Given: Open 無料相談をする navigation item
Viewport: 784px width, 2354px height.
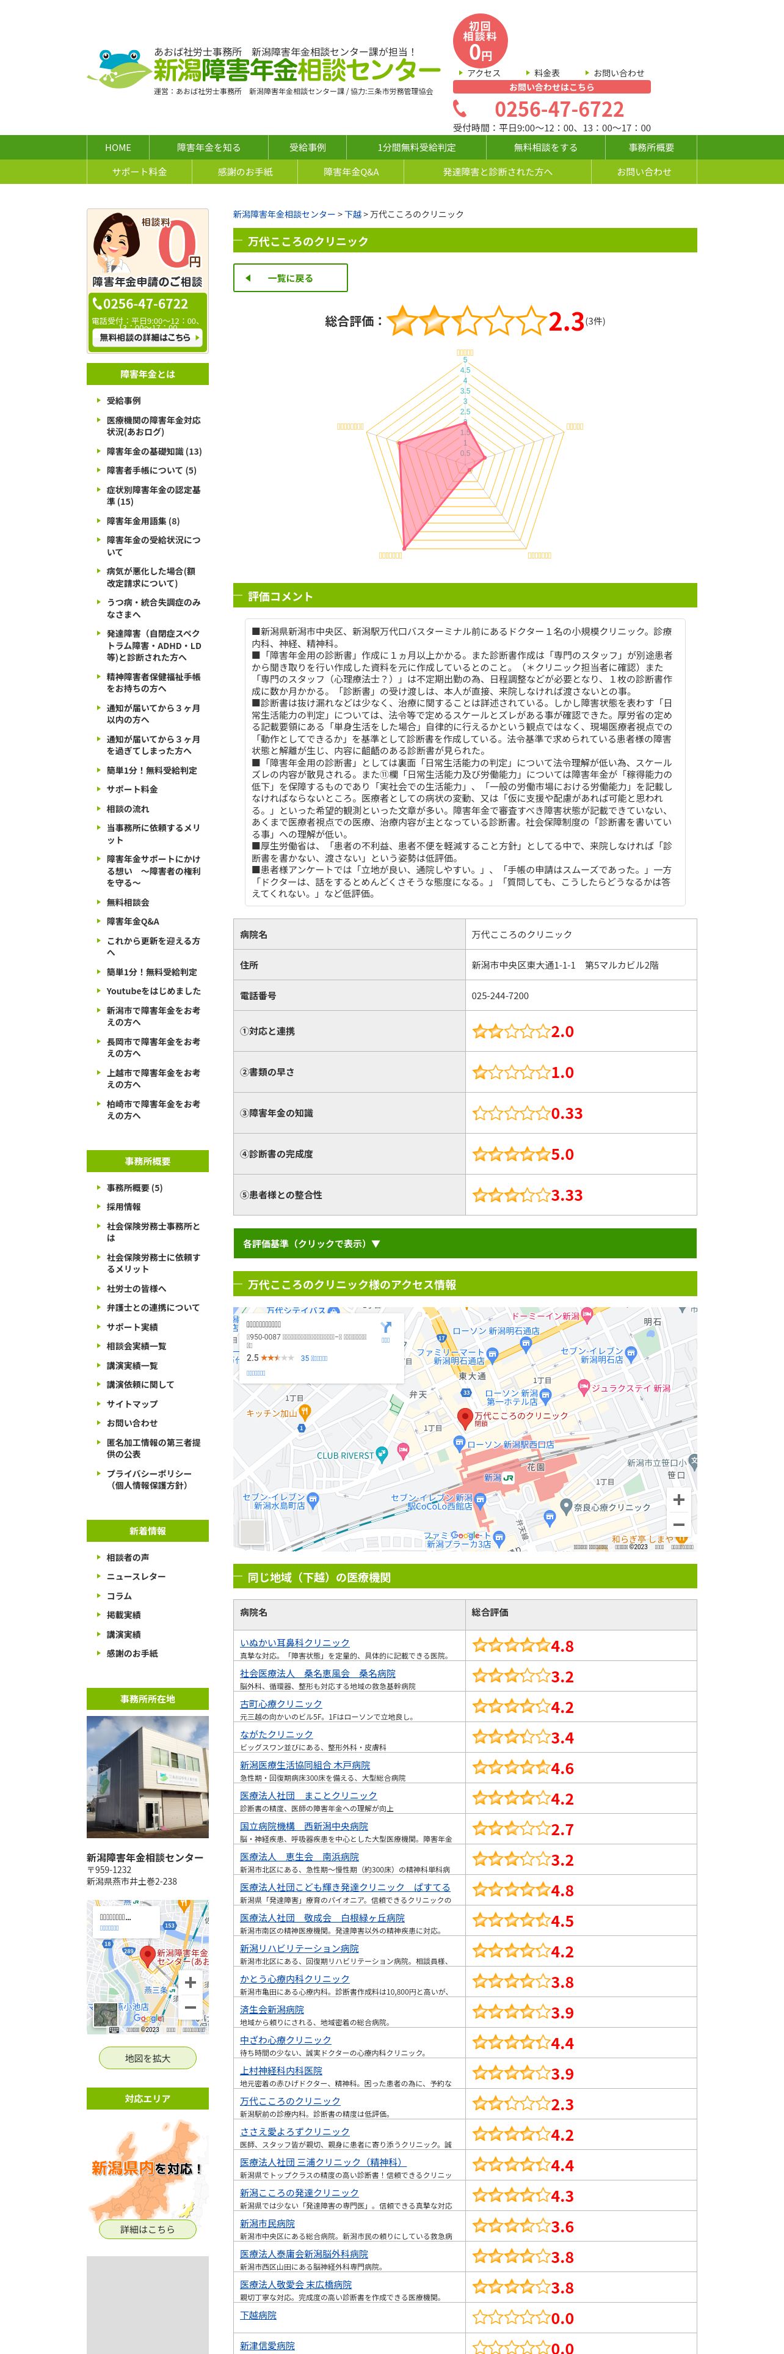Looking at the screenshot, I should (546, 147).
